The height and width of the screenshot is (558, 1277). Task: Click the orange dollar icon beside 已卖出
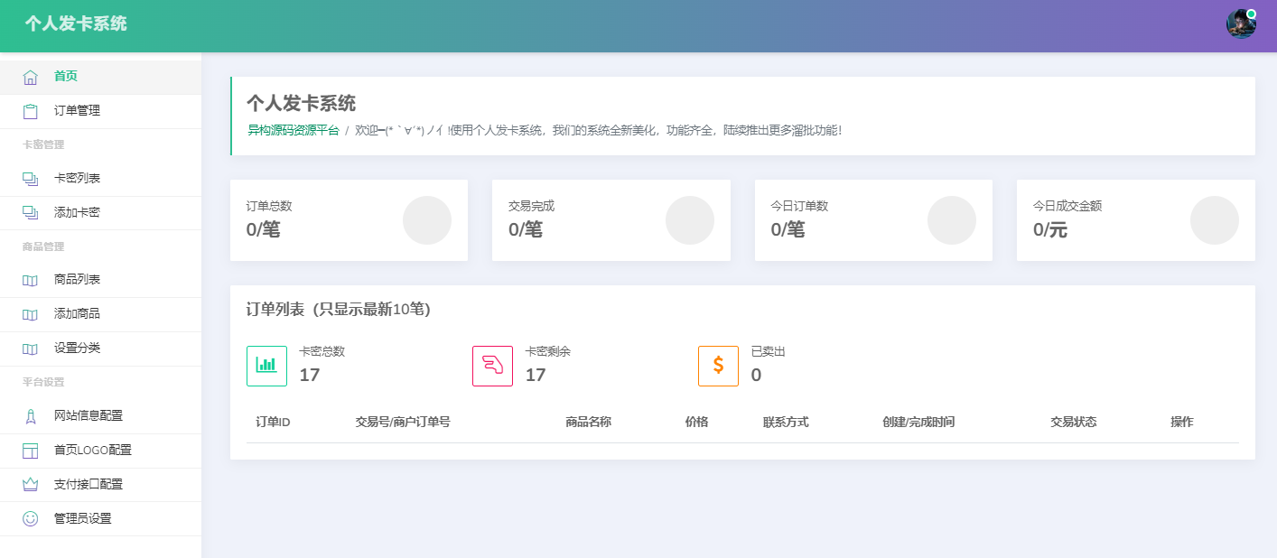tap(718, 366)
